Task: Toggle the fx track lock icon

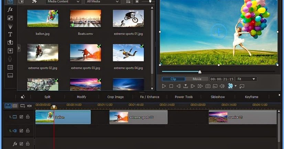Action: coord(28,144)
